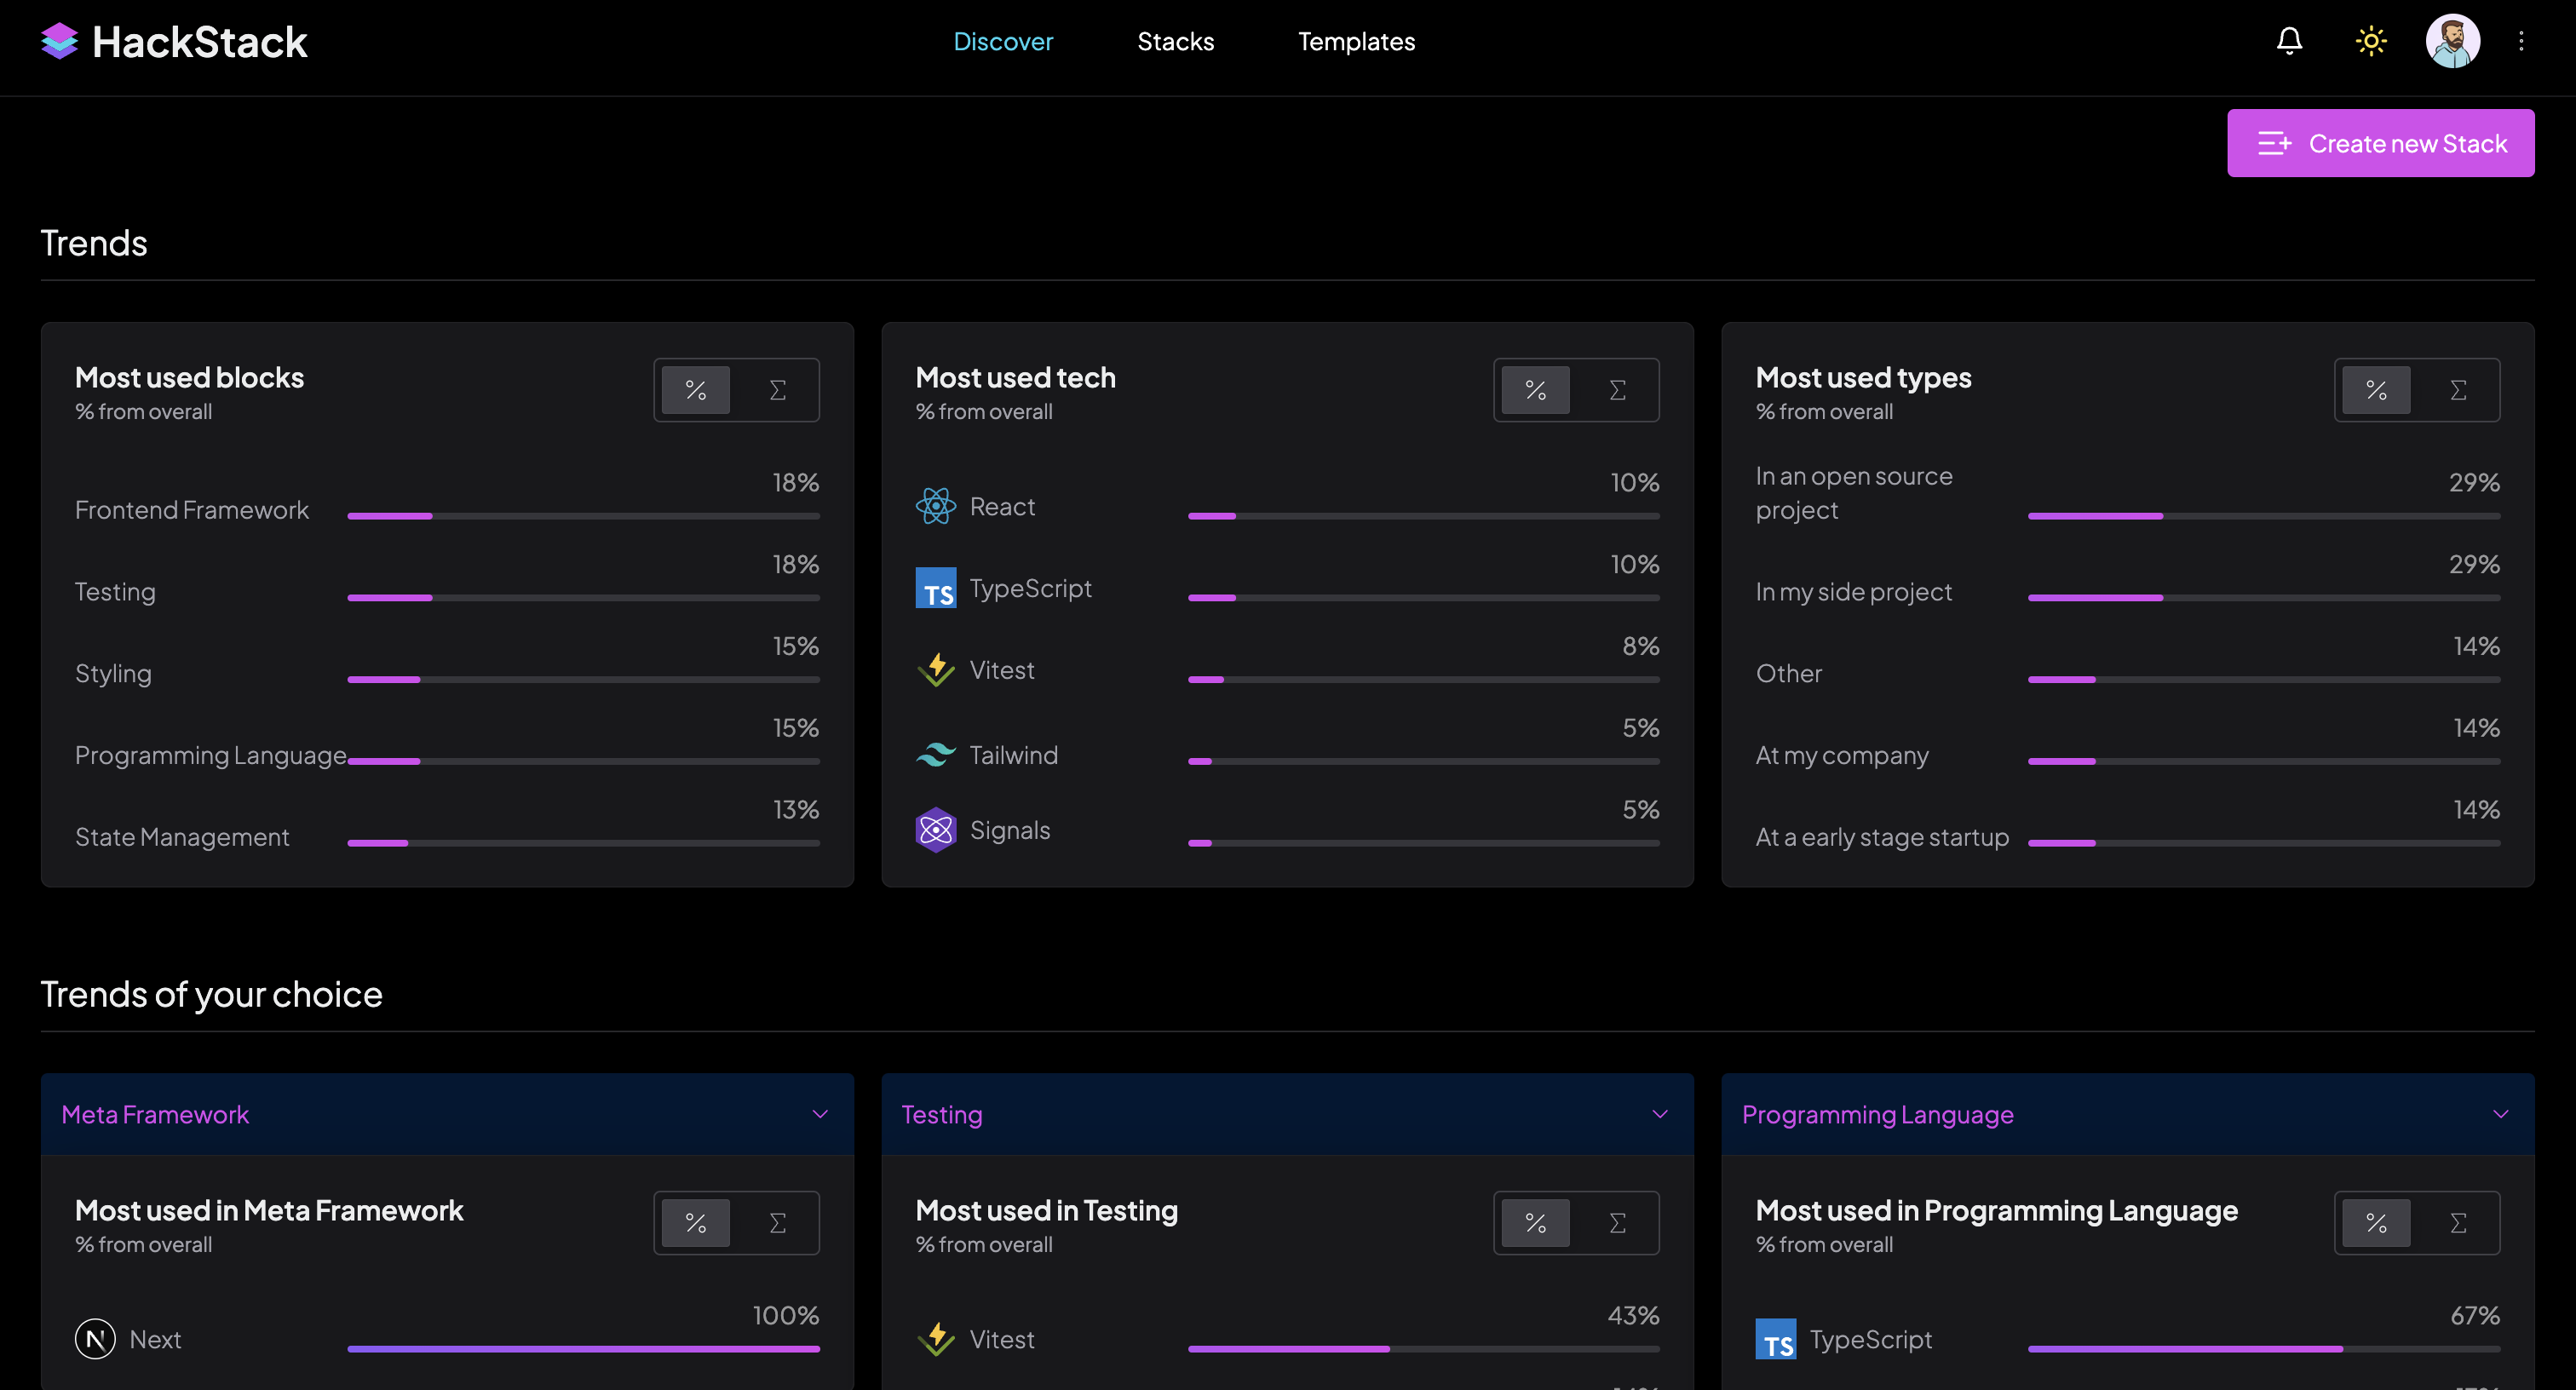Viewport: 2576px width, 1390px height.
Task: Select the Signals icon in Most used tech
Action: (936, 829)
